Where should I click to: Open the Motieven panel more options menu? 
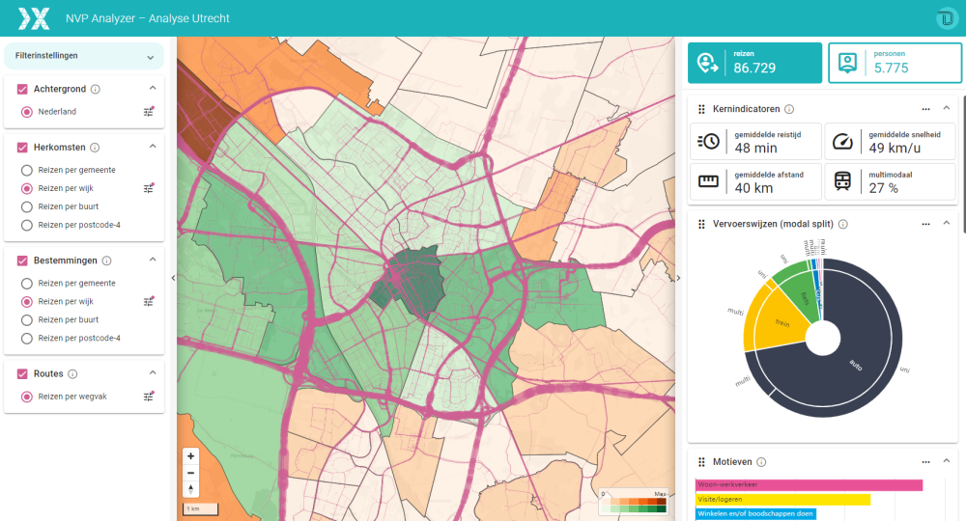click(x=925, y=462)
